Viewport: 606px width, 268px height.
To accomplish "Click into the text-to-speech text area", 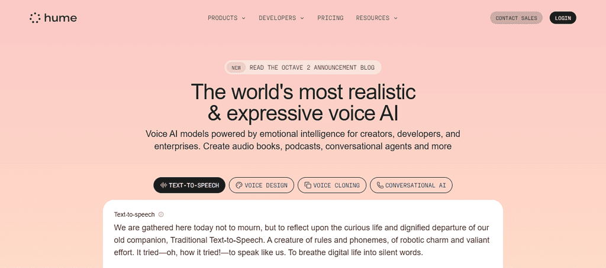I will (302, 240).
